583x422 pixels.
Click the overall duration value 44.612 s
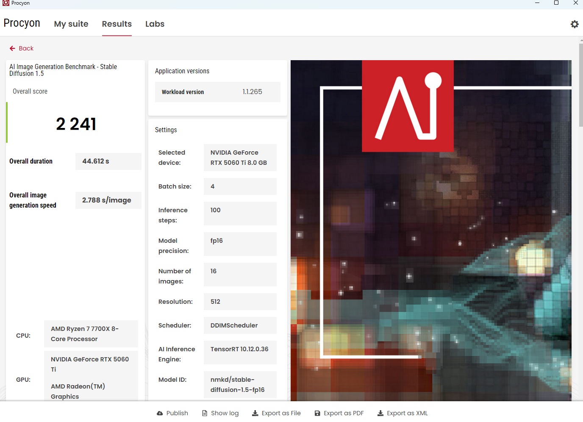(x=108, y=161)
